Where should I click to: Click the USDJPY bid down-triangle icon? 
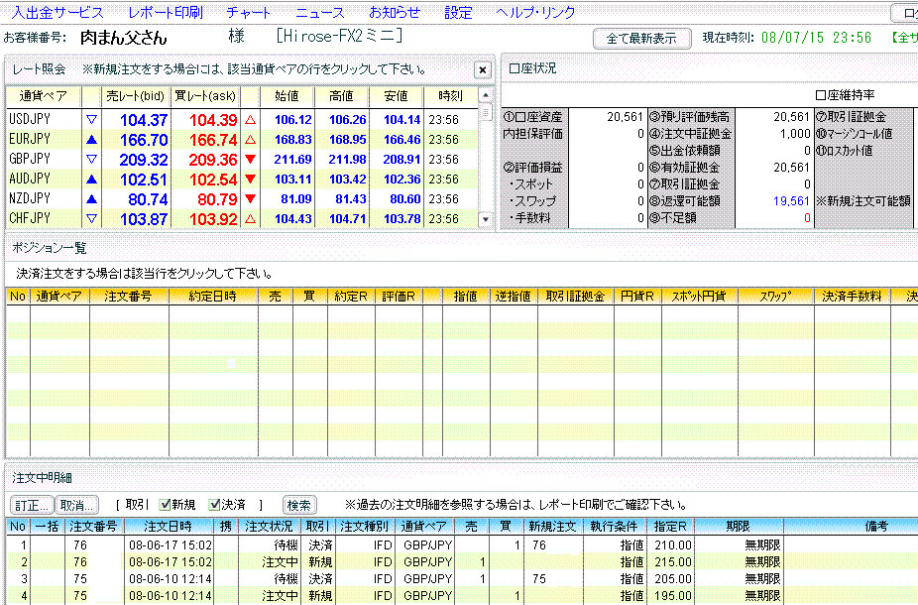(x=91, y=119)
